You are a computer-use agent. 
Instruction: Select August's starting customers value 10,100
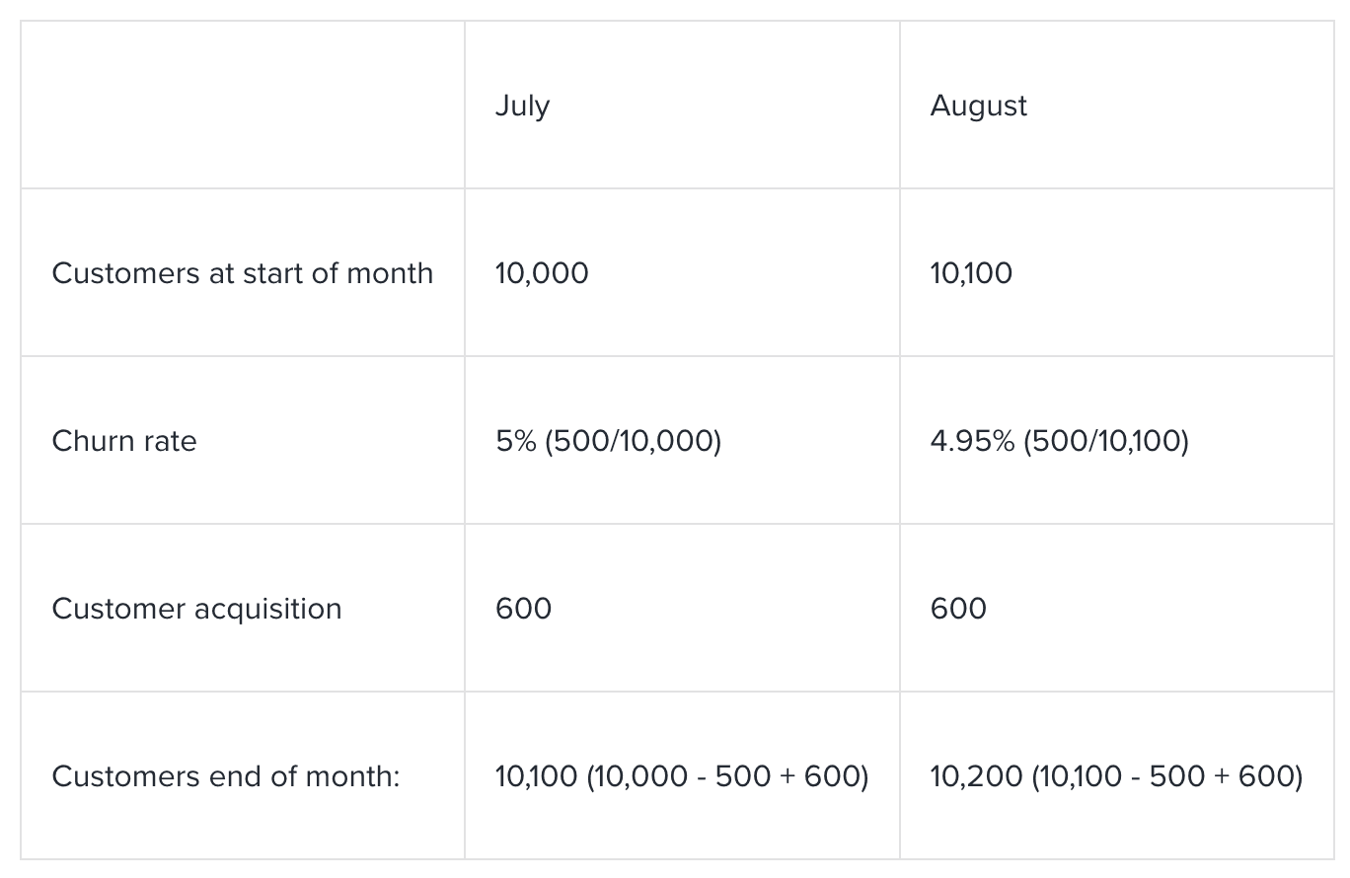(971, 273)
